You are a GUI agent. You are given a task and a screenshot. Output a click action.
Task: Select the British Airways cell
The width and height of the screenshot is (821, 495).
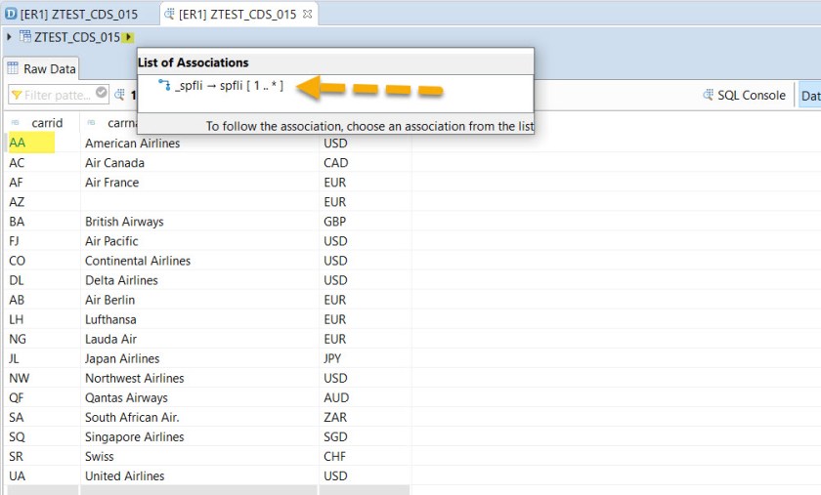(x=199, y=222)
